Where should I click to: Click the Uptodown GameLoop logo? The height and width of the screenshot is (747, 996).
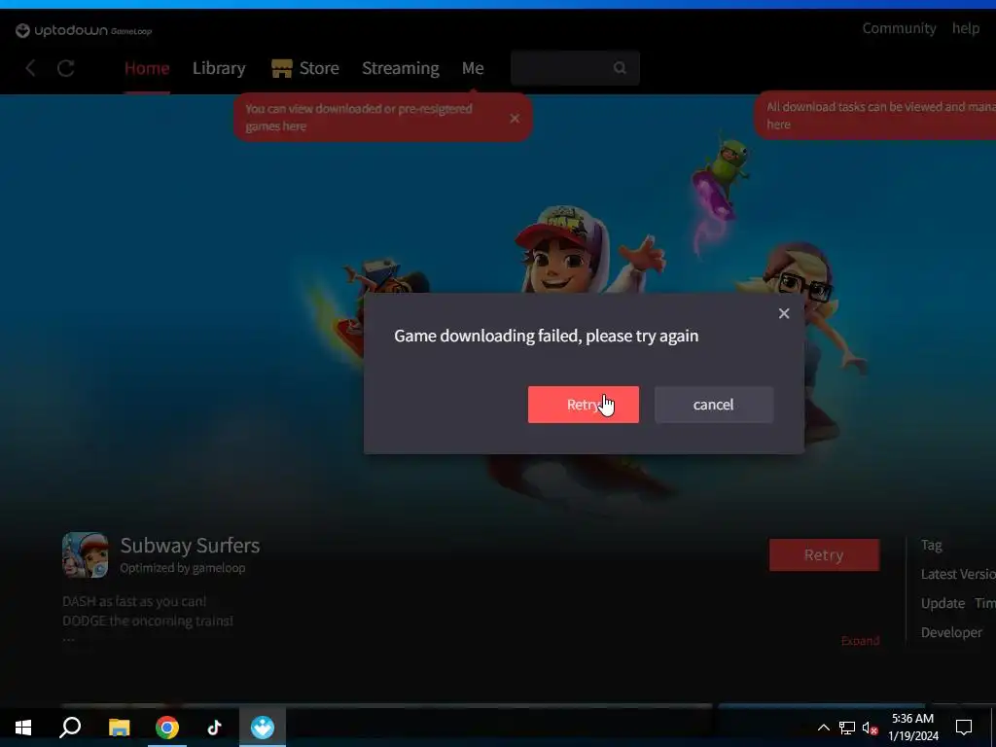click(84, 30)
